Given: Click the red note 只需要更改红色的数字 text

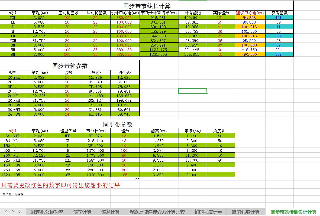Looking at the screenshot, I should (x=60, y=185).
